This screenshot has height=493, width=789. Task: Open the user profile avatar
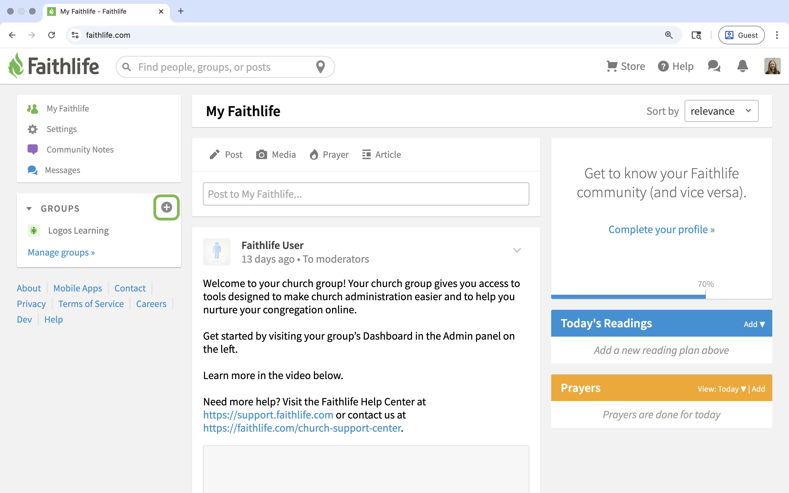point(772,66)
